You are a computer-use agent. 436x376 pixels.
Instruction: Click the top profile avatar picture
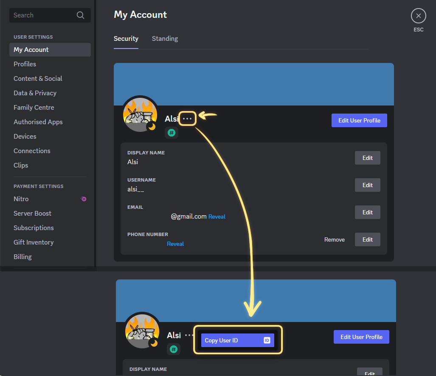(140, 114)
